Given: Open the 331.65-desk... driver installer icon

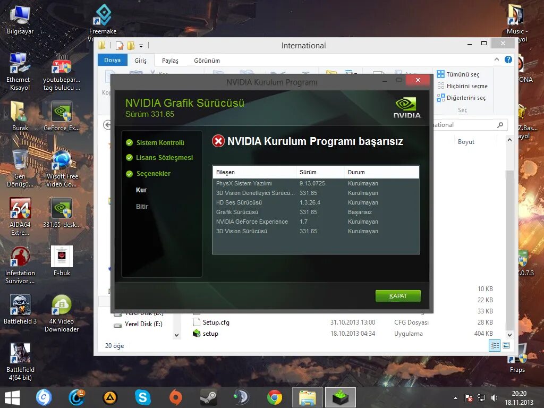Looking at the screenshot, I should pyautogui.click(x=62, y=212).
